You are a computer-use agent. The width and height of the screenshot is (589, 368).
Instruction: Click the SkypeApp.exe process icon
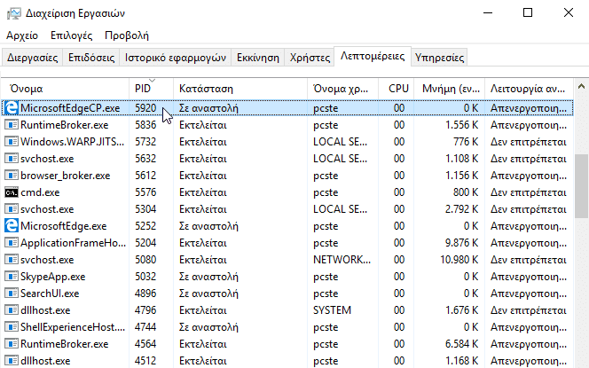click(x=12, y=277)
